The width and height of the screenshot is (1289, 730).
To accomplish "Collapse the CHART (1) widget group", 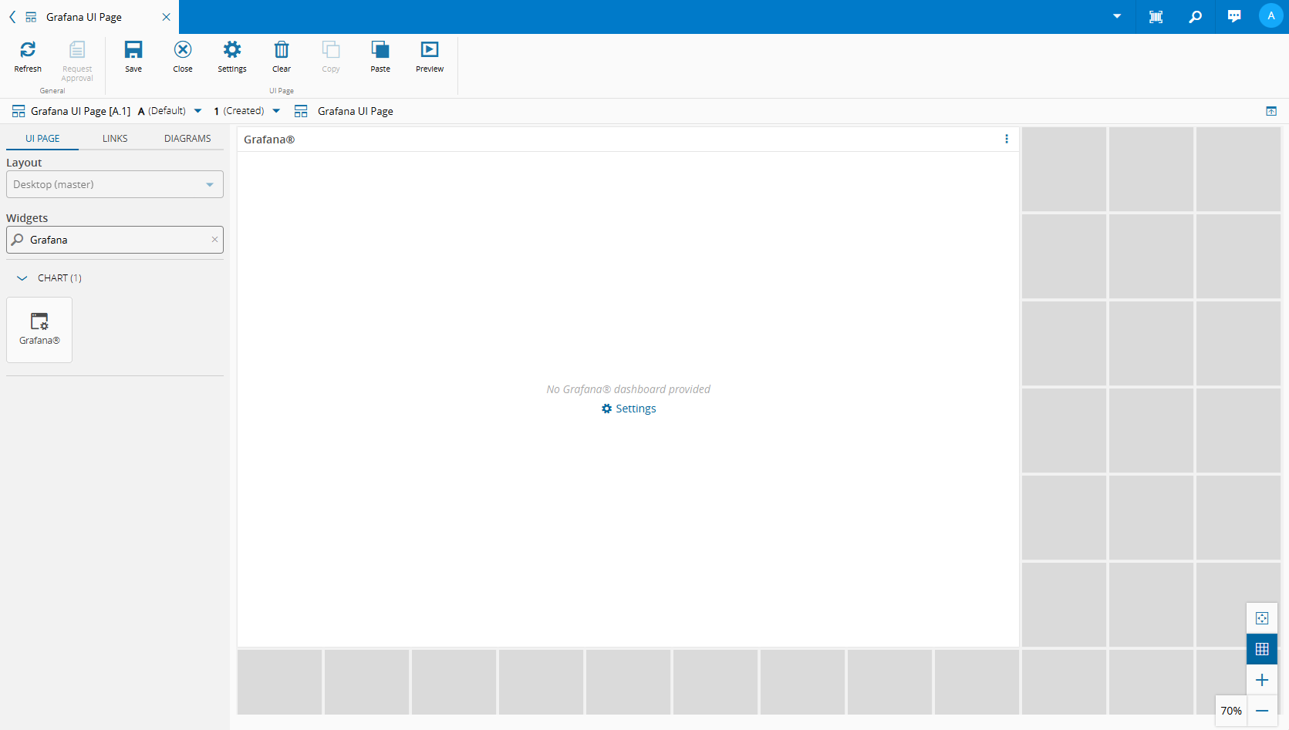I will [x=22, y=278].
